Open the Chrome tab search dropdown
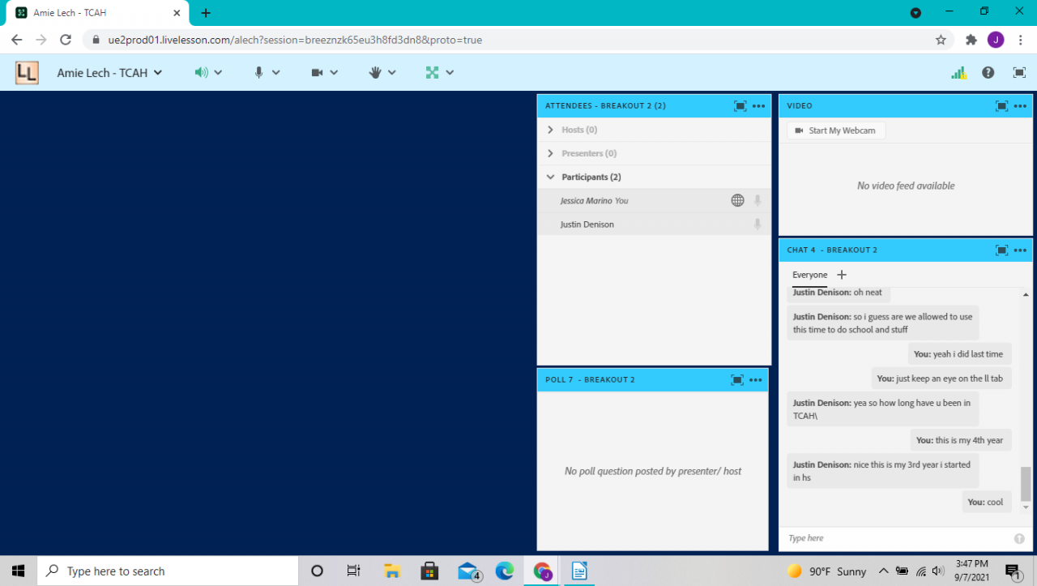1037x586 pixels. click(x=915, y=13)
